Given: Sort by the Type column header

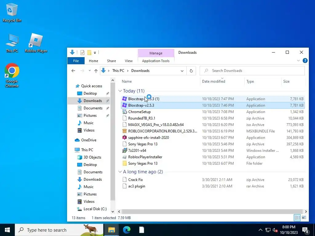Looking at the screenshot, I should click(250, 81).
